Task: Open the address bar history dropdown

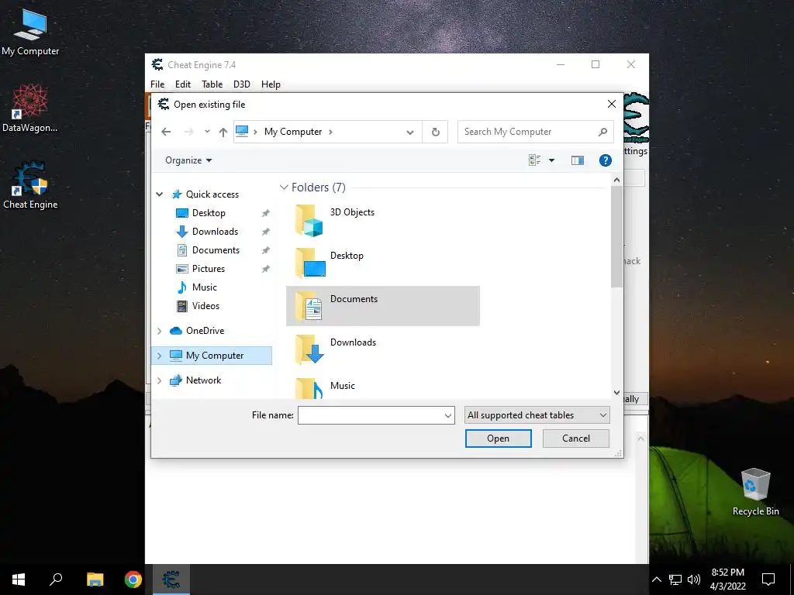Action: click(410, 132)
